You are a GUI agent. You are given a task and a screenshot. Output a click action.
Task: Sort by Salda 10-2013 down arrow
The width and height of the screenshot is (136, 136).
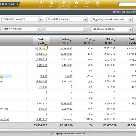coord(47,41)
